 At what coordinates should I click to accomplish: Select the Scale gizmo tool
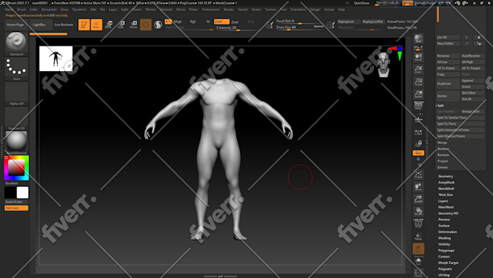[121, 25]
